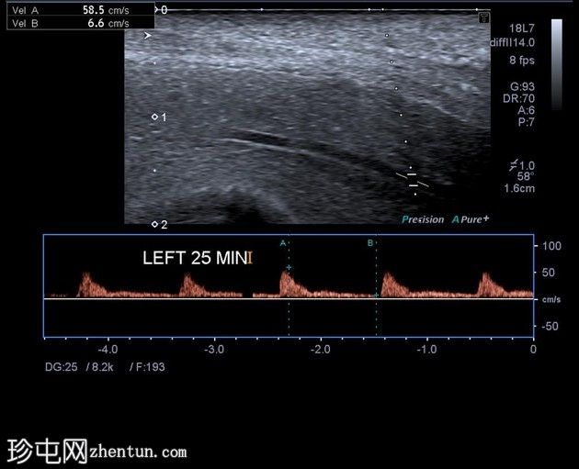Click the '58°' angle correction value
The width and height of the screenshot is (579, 469).
[x=526, y=176]
